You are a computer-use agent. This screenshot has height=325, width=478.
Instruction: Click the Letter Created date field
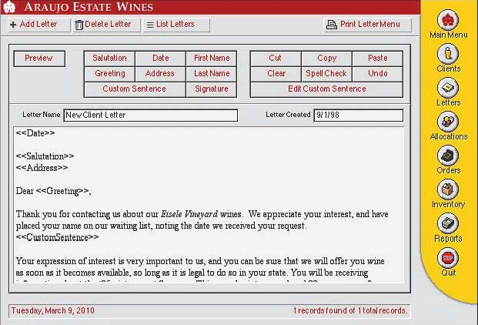(x=359, y=116)
